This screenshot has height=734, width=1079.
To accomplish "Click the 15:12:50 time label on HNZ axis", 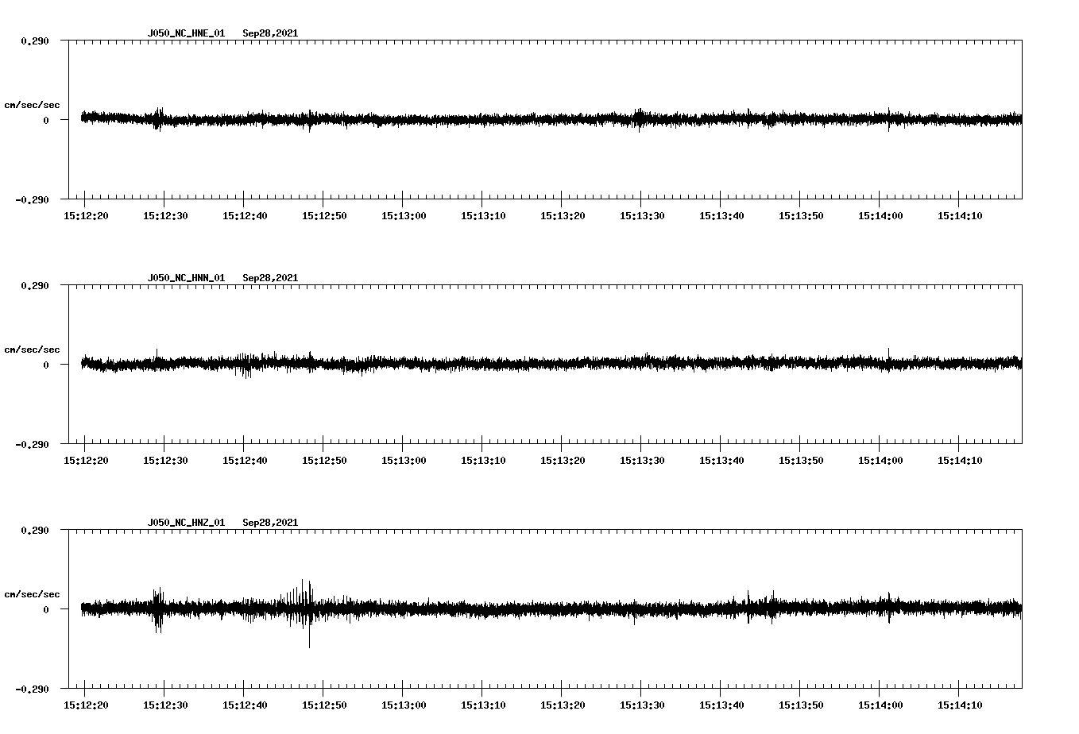I will [324, 705].
